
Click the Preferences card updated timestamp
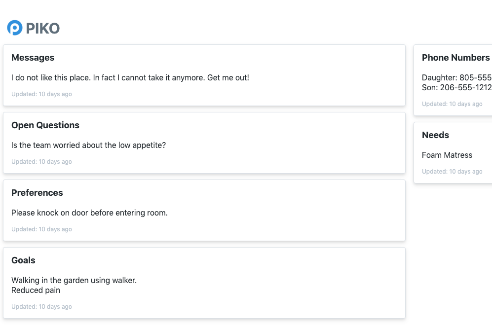click(41, 229)
